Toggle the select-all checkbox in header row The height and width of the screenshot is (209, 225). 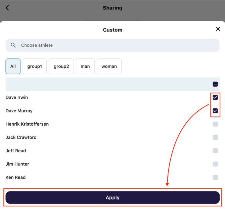[215, 84]
